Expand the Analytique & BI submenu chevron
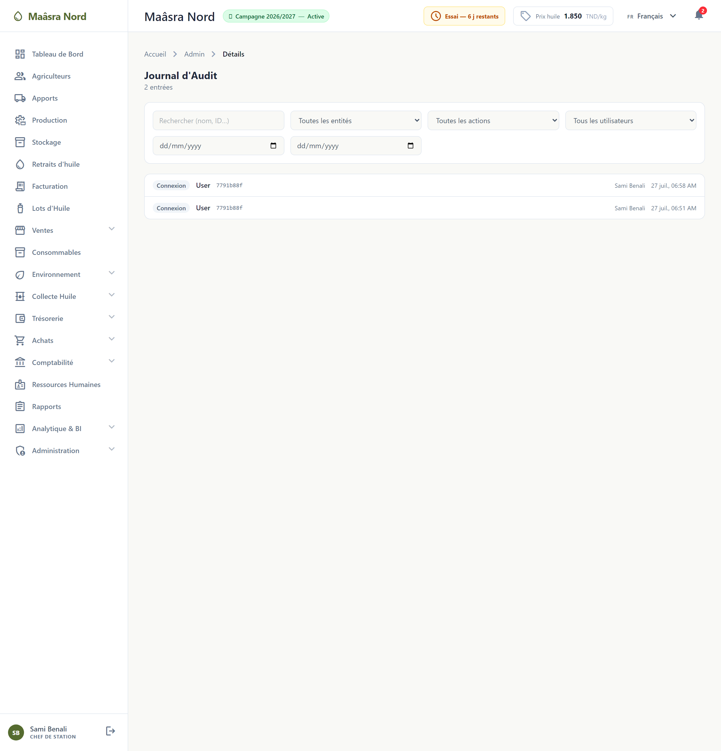 click(111, 427)
